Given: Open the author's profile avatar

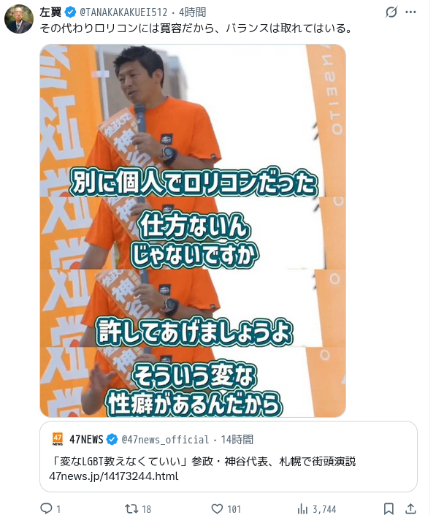Looking at the screenshot, I should click(19, 19).
